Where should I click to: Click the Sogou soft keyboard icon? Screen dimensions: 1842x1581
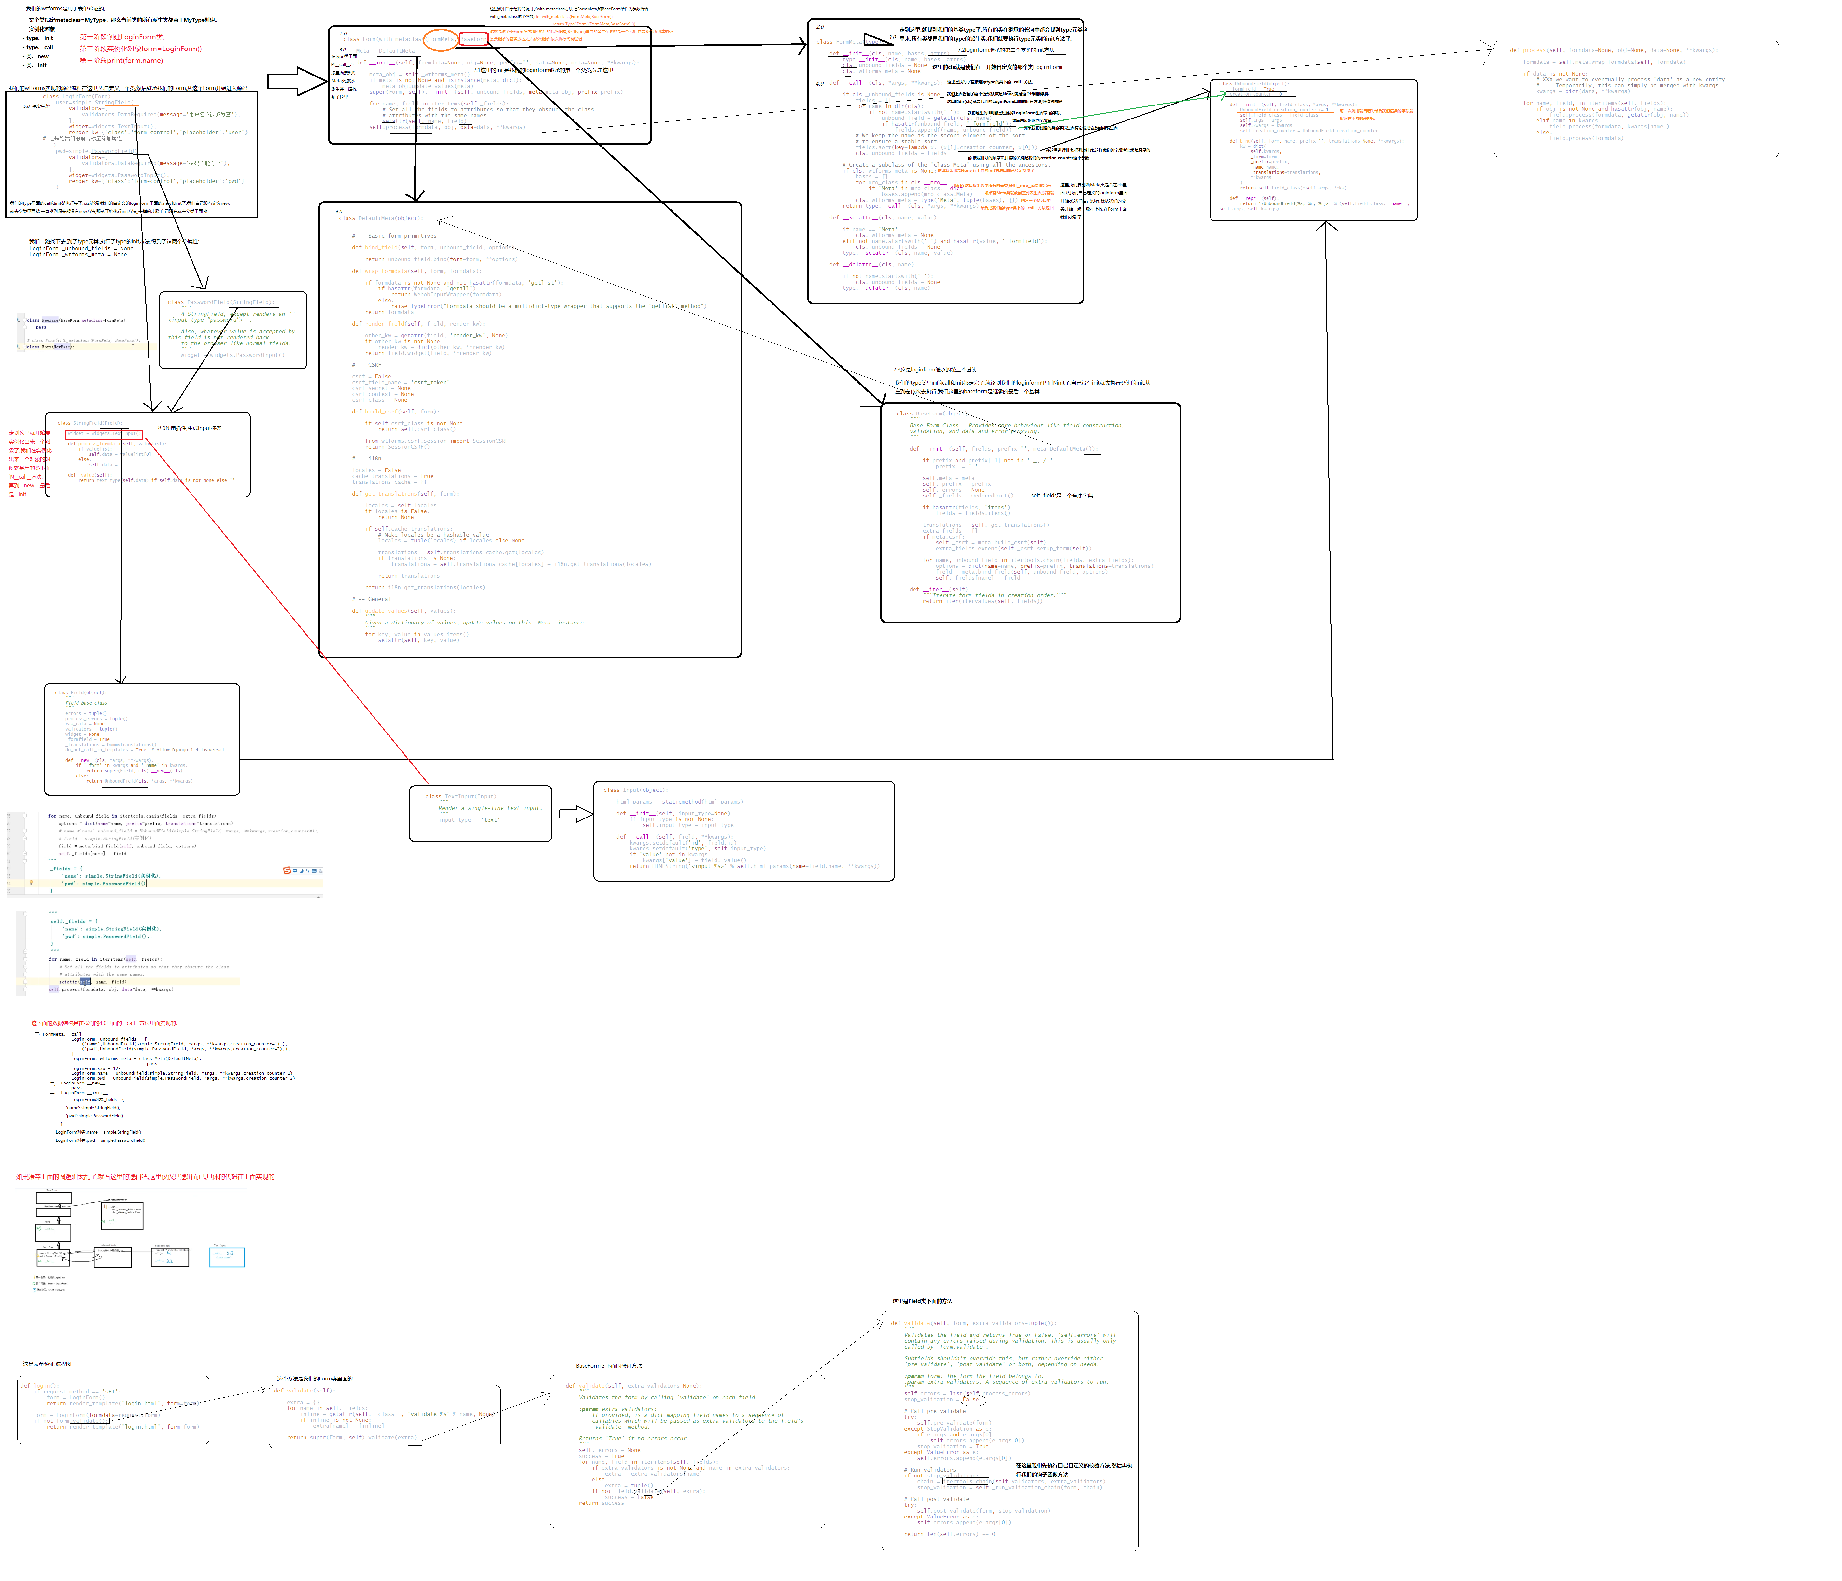coord(314,871)
